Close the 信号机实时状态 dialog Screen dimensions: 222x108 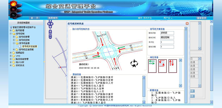[x=187, y=24]
